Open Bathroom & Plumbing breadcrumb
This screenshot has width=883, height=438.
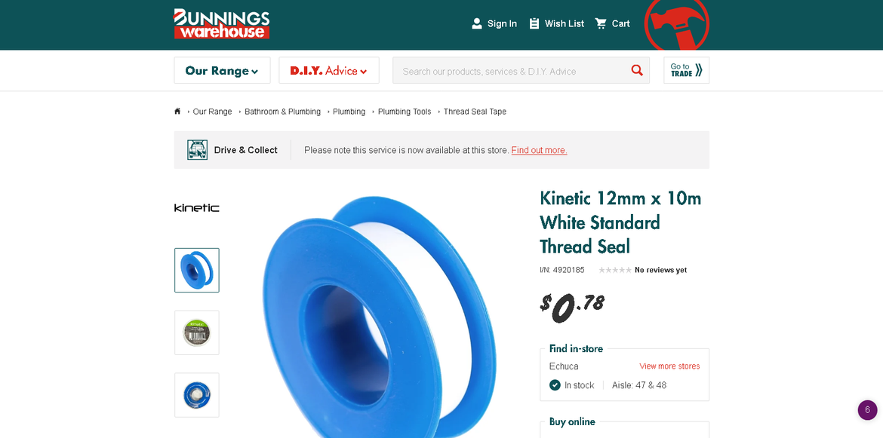pyautogui.click(x=283, y=112)
